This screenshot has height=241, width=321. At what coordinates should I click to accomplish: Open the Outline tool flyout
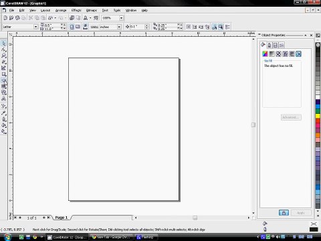coord(3,119)
